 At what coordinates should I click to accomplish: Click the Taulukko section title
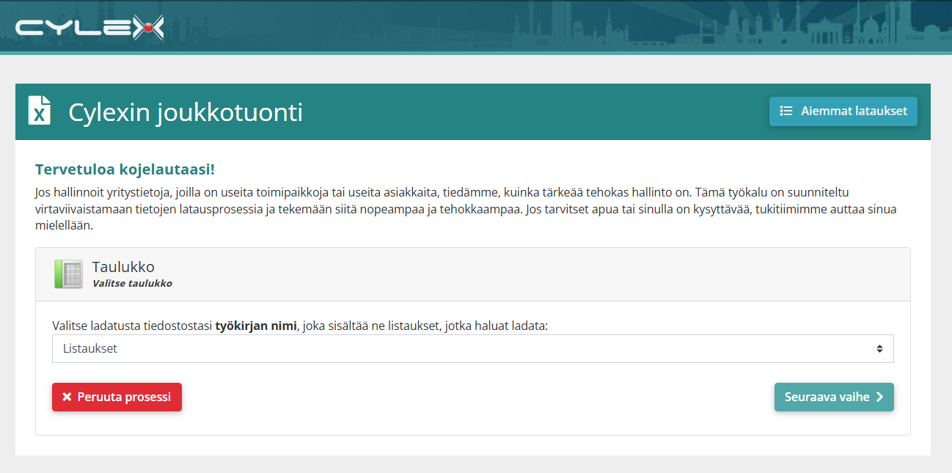coord(123,267)
